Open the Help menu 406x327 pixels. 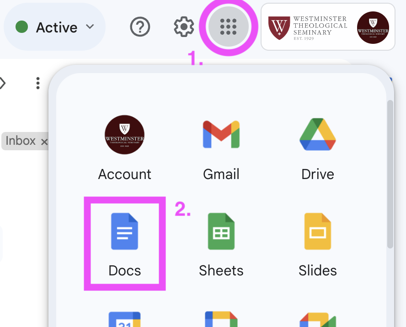click(x=140, y=26)
